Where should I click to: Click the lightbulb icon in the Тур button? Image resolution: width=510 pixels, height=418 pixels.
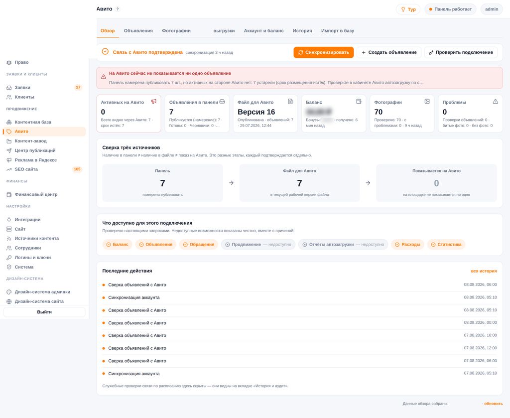point(403,9)
